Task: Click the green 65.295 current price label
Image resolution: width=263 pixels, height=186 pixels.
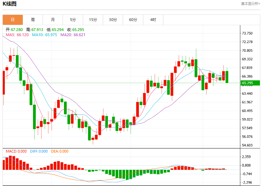Action: point(250,83)
